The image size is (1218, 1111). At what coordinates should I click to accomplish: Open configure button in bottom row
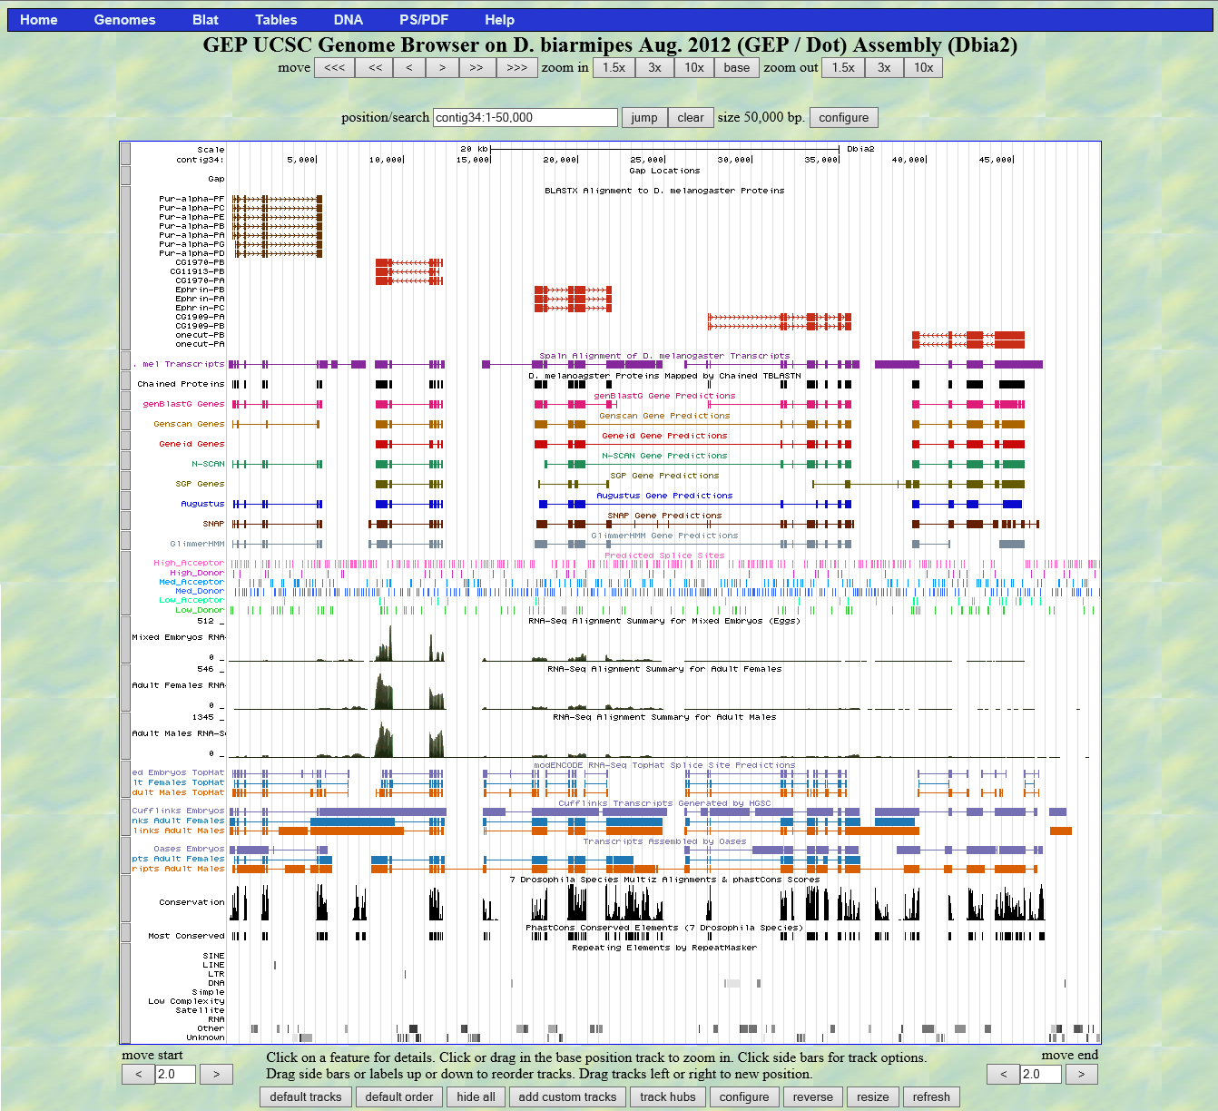(x=744, y=1096)
